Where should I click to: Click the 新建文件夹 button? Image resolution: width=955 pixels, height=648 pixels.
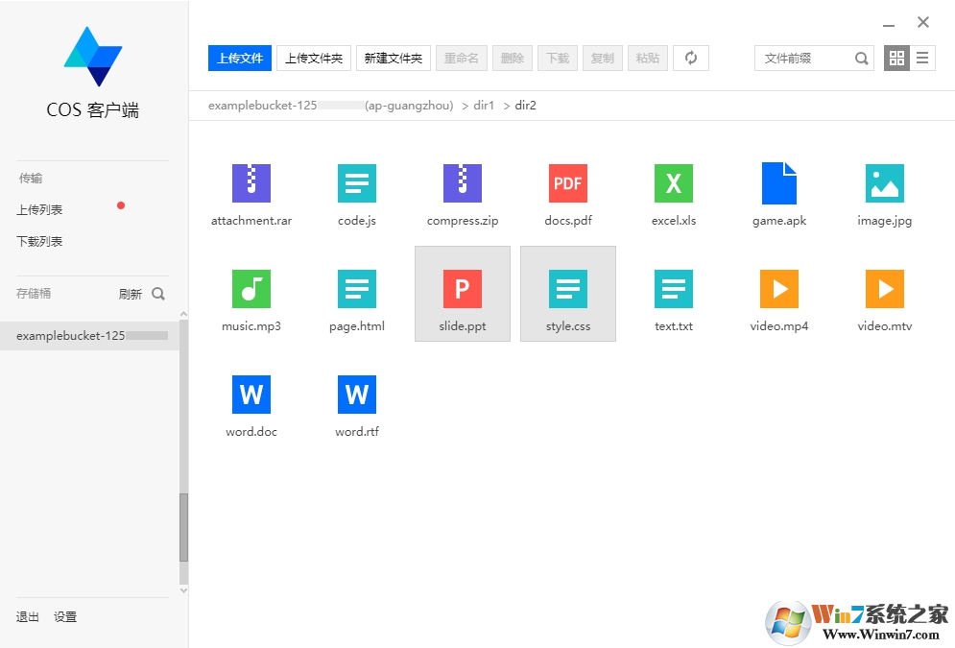(394, 58)
